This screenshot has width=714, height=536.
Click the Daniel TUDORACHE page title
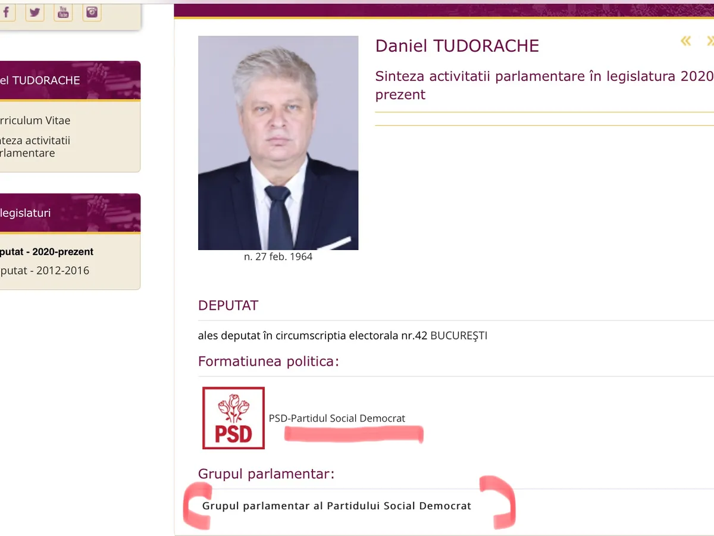tap(457, 46)
